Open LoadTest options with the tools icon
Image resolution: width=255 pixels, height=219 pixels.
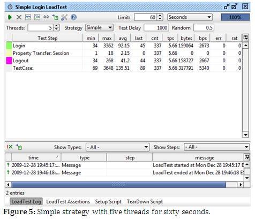[64, 17]
